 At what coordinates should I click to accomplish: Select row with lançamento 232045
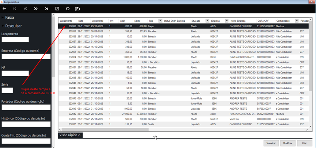point(183,98)
